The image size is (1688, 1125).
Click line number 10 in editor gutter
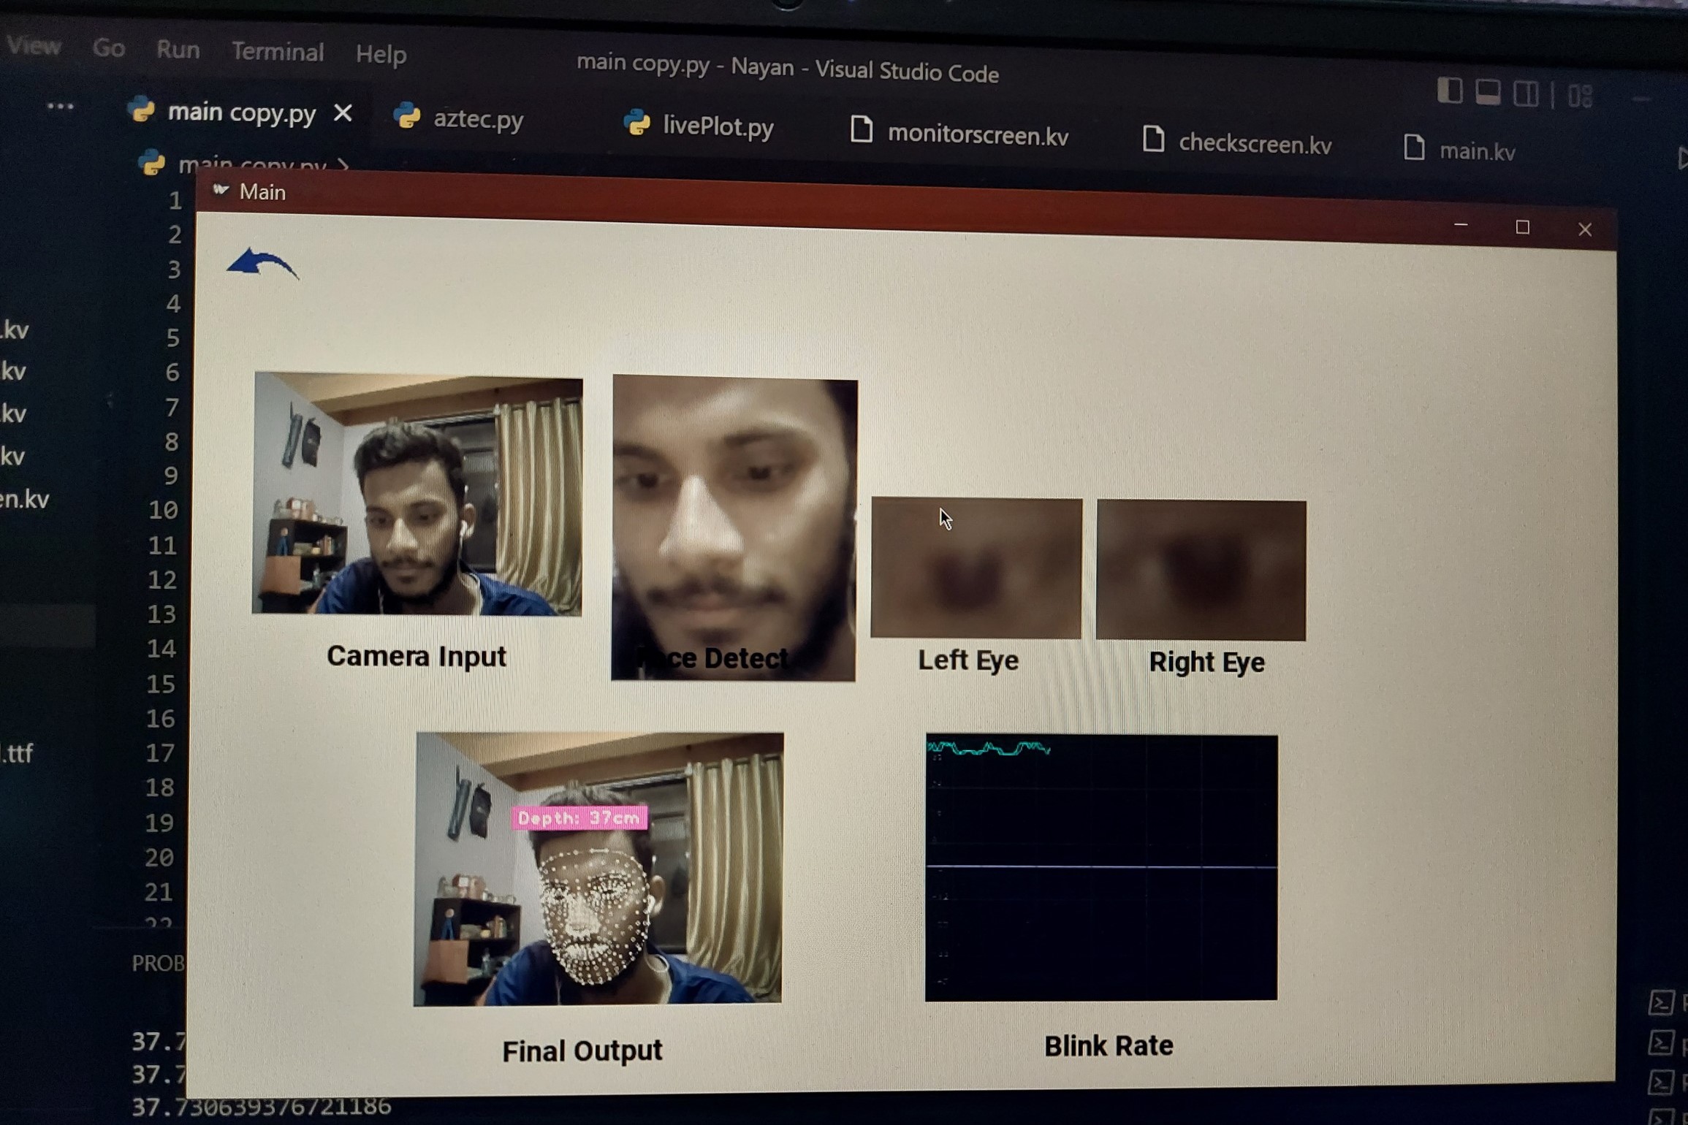(163, 510)
